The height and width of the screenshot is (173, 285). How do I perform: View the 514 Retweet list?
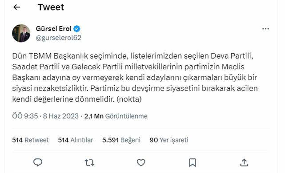pos(30,140)
